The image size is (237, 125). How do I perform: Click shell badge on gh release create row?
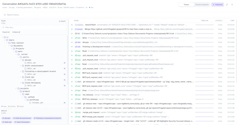78,121
